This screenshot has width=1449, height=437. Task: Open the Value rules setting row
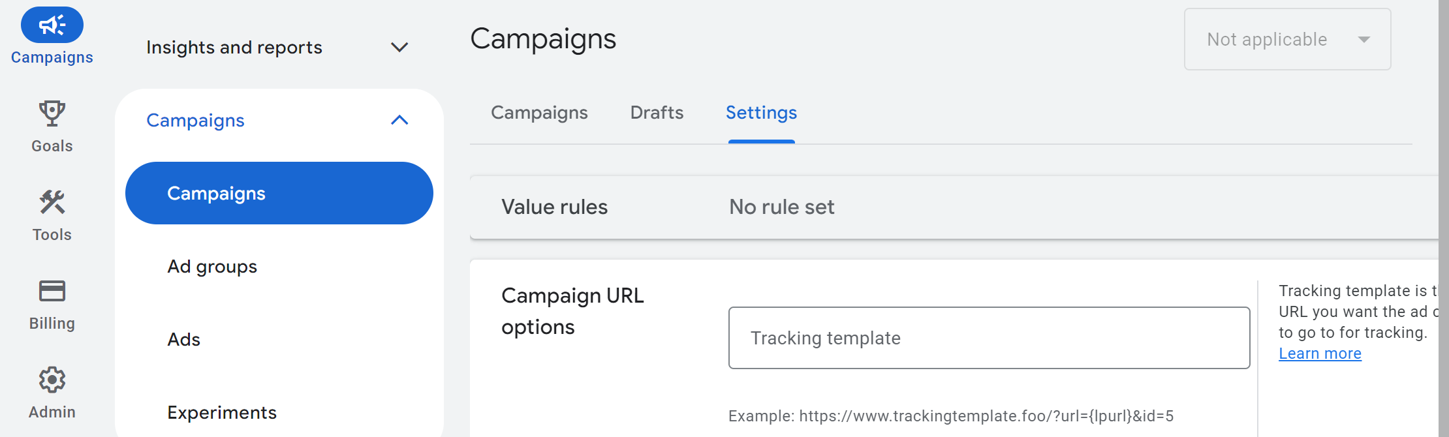click(954, 207)
